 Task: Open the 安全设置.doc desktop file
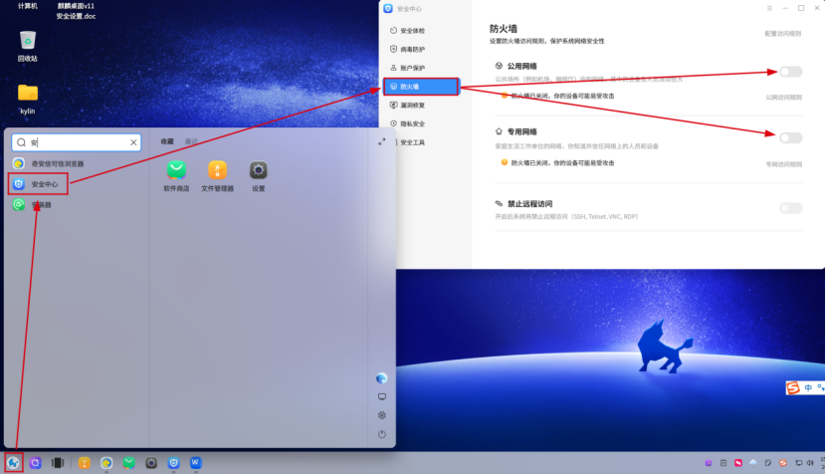click(76, 16)
